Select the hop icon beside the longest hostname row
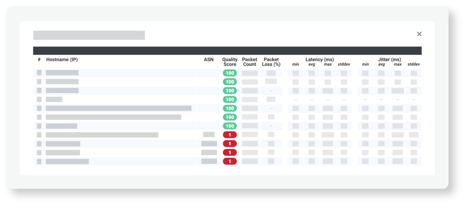Viewport: 466px width, 206px height. coord(39,108)
